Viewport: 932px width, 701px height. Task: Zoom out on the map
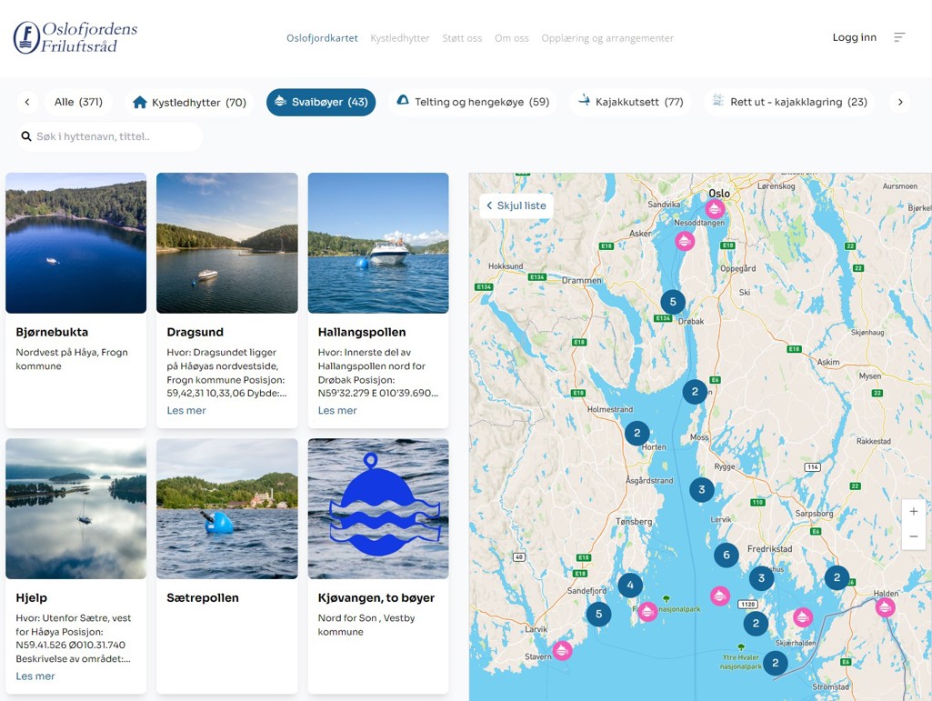tap(913, 536)
